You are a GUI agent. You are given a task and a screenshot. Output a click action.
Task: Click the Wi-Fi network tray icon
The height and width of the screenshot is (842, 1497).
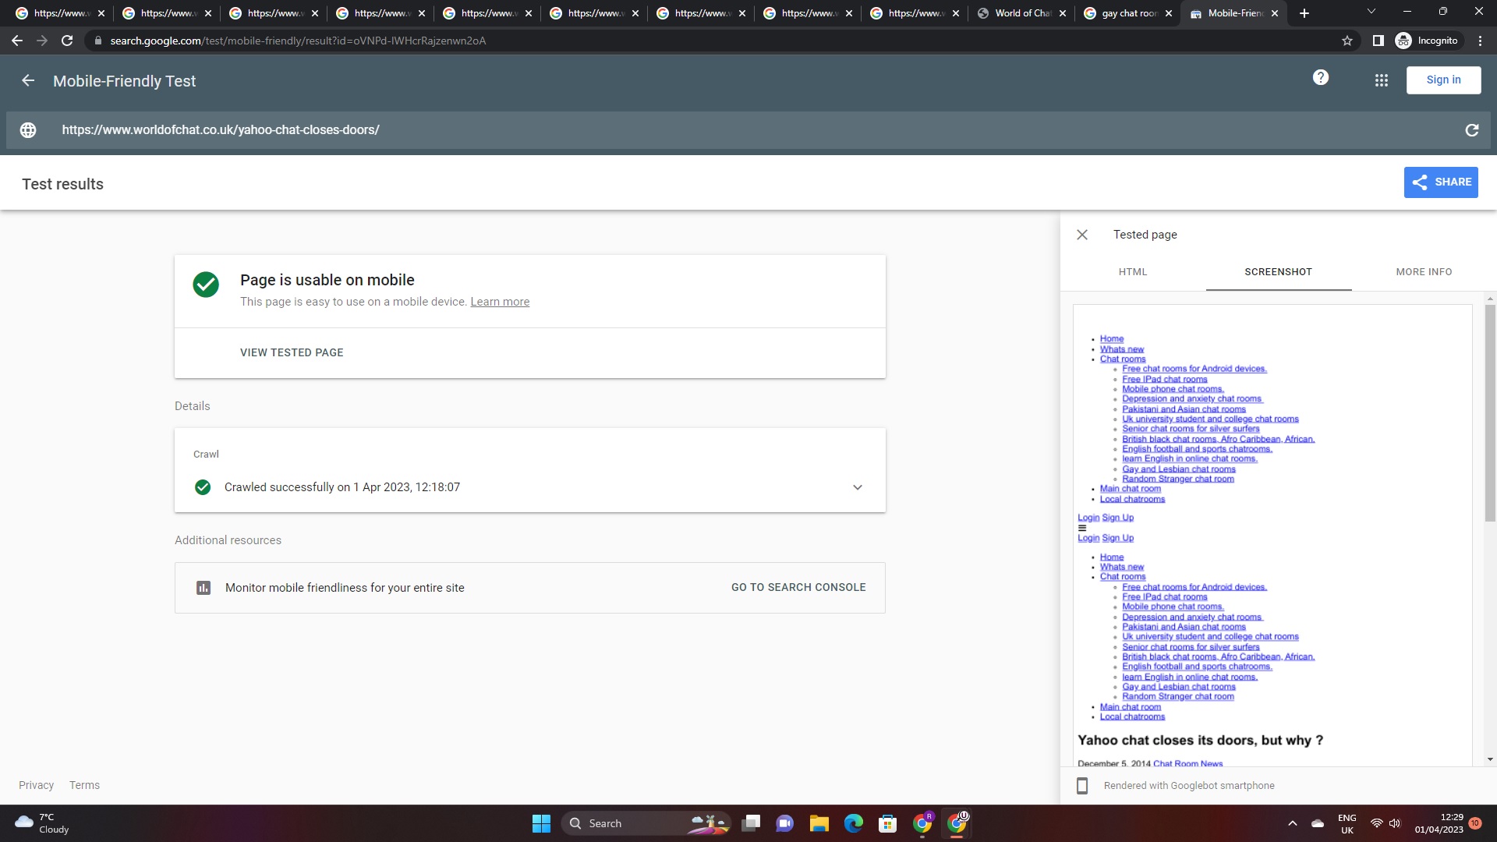coord(1376,823)
